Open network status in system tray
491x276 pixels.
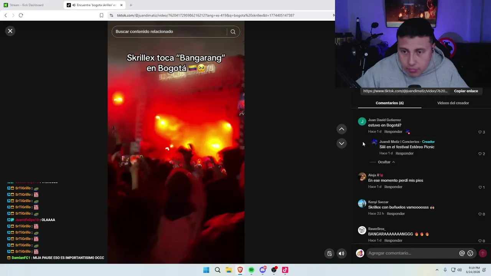pyautogui.click(x=453, y=270)
